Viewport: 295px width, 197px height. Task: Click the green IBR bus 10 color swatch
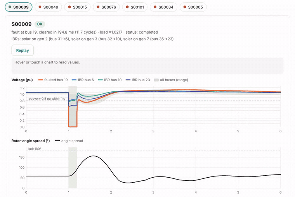[x=100, y=80]
